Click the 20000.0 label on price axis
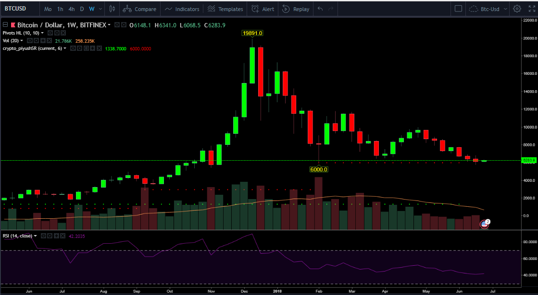Image resolution: width=538 pixels, height=295 pixels. pyautogui.click(x=530, y=38)
